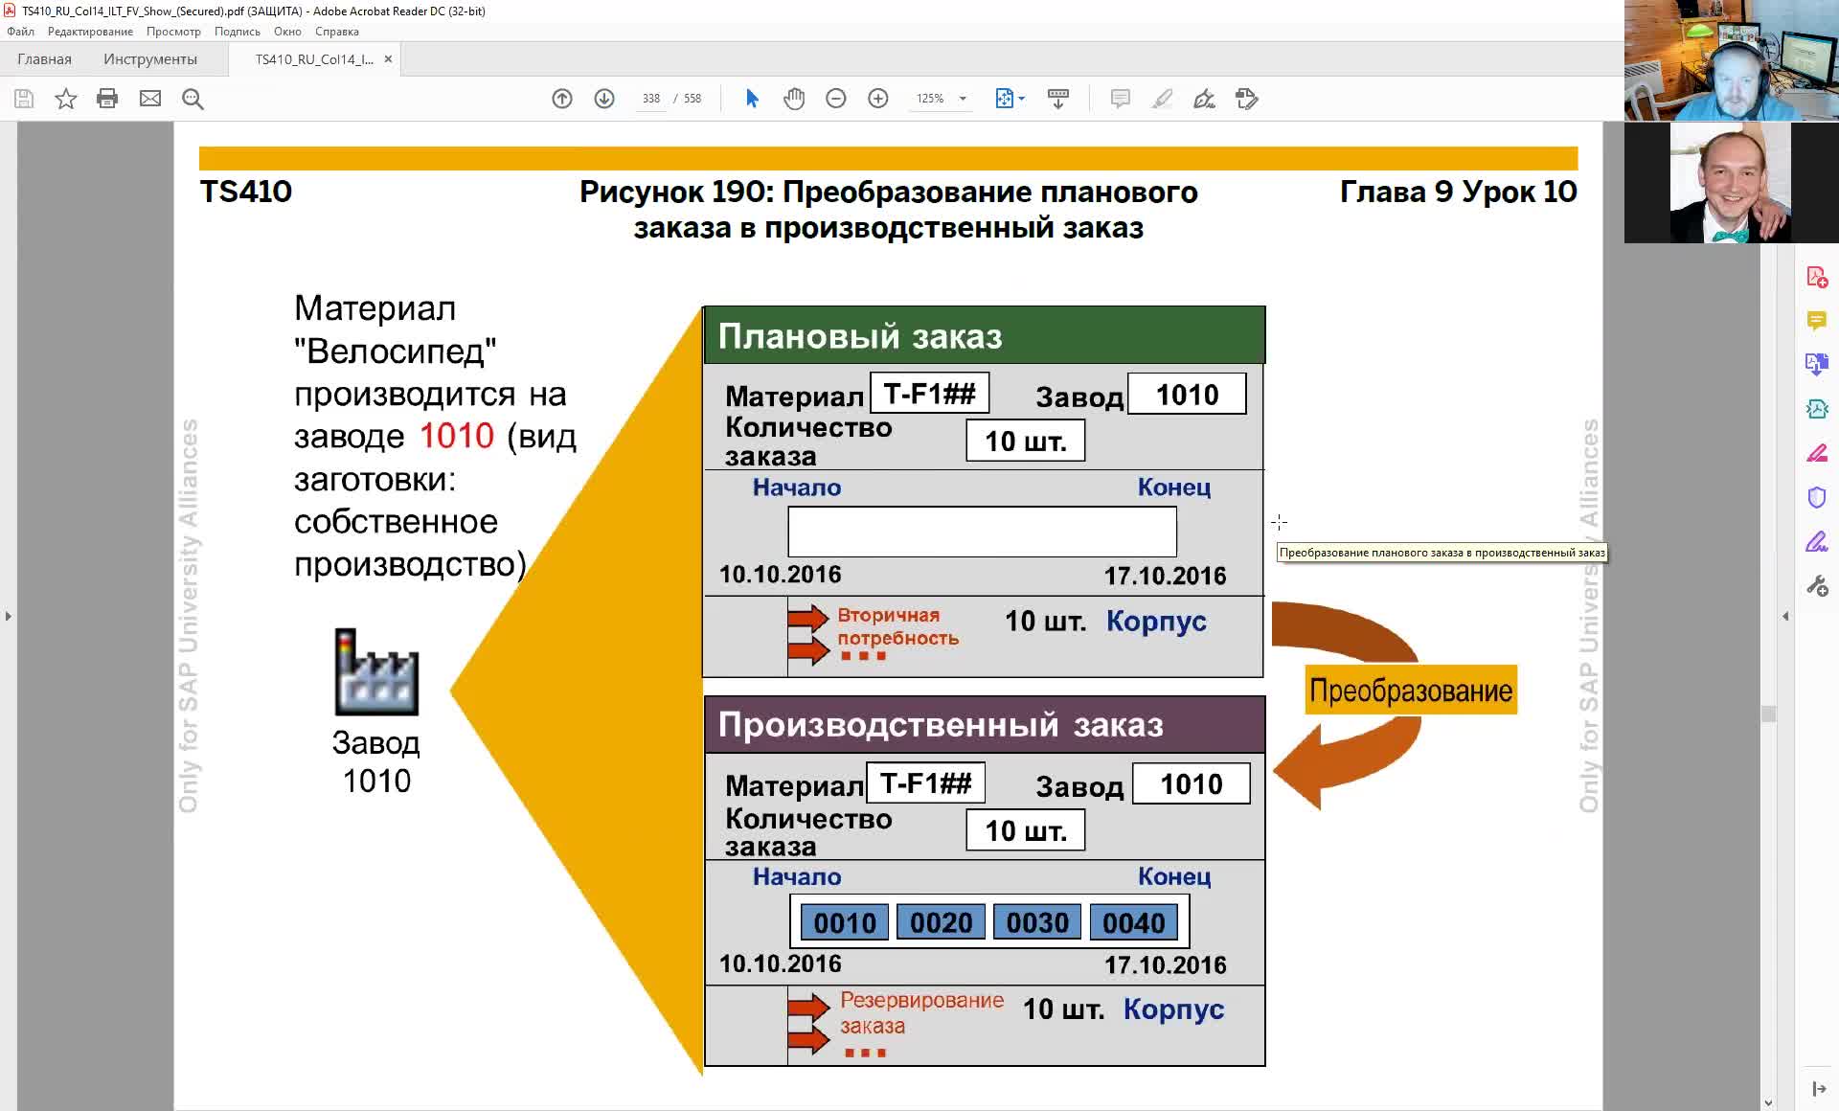The width and height of the screenshot is (1839, 1111).
Task: Click the Save file icon
Action: pos(24,99)
